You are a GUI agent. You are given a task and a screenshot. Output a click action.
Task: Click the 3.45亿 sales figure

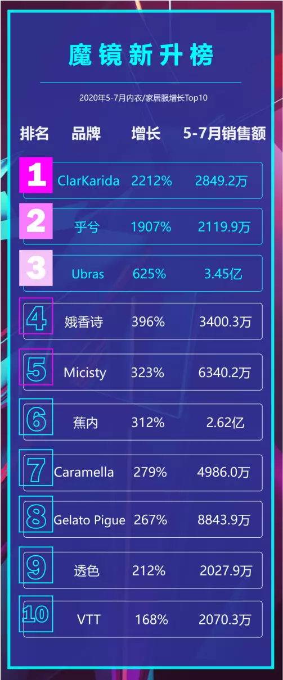pos(223,274)
